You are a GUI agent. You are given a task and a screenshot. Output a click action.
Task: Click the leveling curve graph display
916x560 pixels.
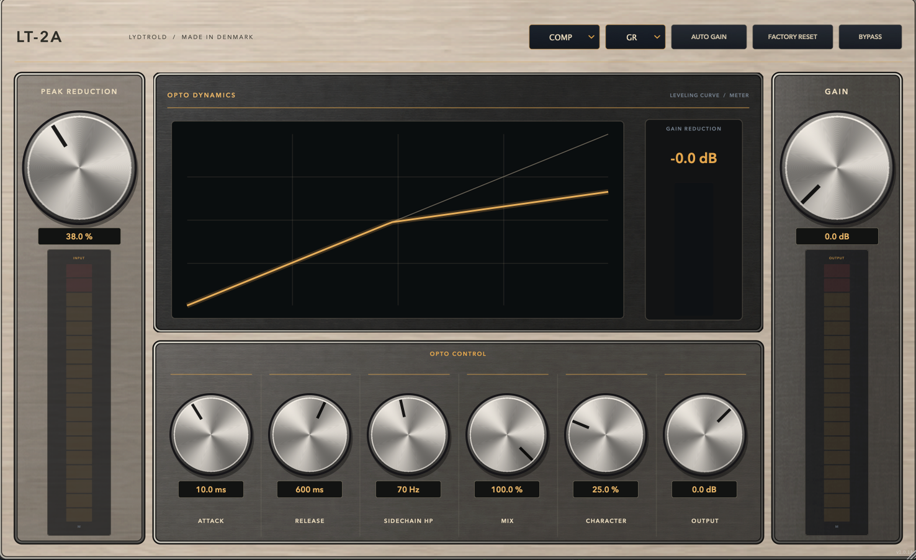click(x=398, y=220)
